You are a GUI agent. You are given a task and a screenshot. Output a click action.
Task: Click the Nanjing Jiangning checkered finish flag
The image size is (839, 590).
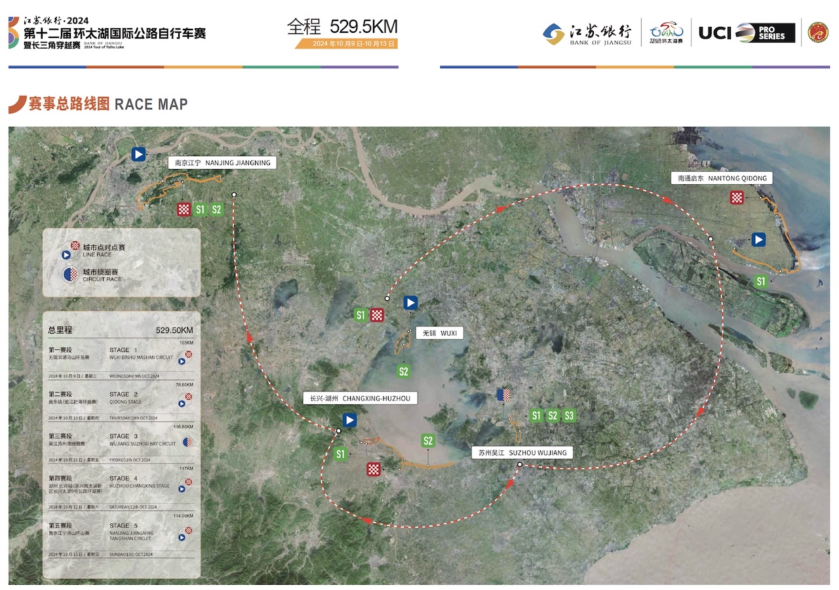tap(184, 210)
